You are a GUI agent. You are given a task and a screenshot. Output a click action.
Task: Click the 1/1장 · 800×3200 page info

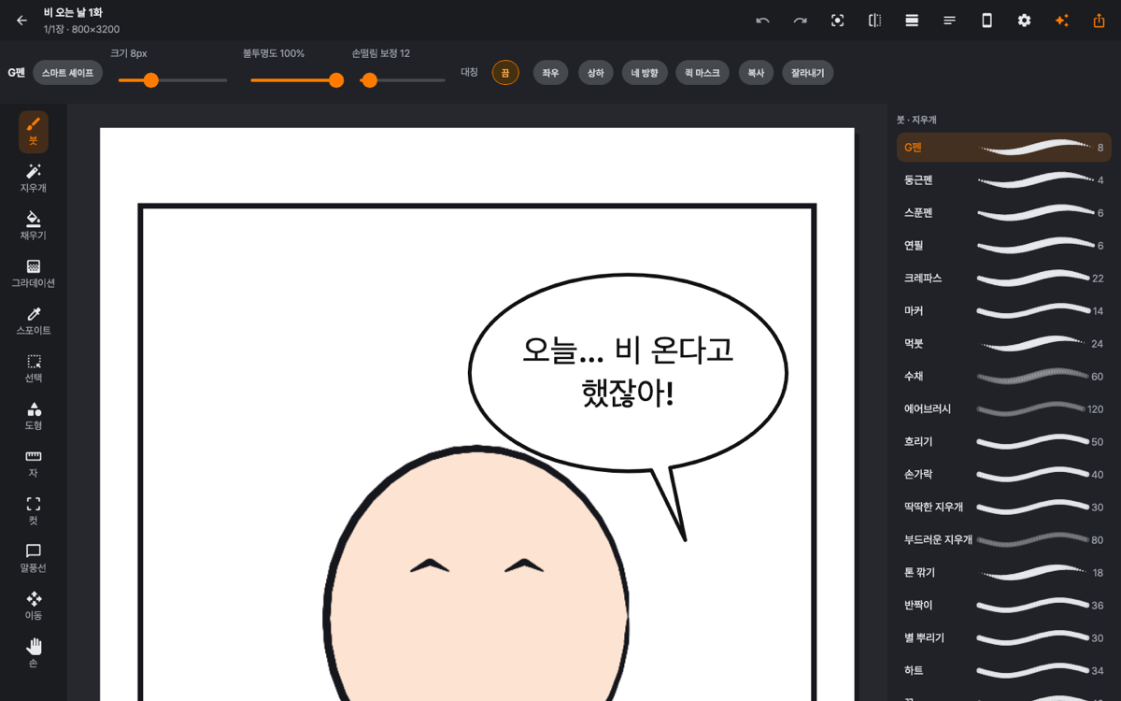tap(81, 29)
